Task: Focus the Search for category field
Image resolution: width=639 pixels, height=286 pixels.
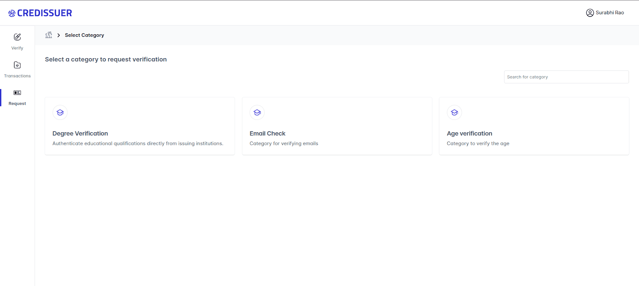Action: [x=566, y=77]
